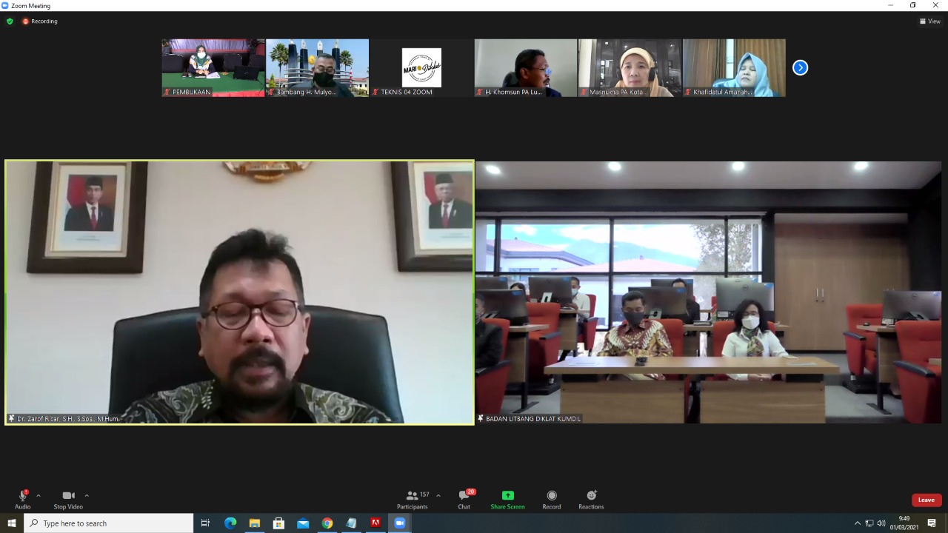Screen dimensions: 948x533
Task: Expand video options arrow next to Stop Video
Action: tap(87, 496)
